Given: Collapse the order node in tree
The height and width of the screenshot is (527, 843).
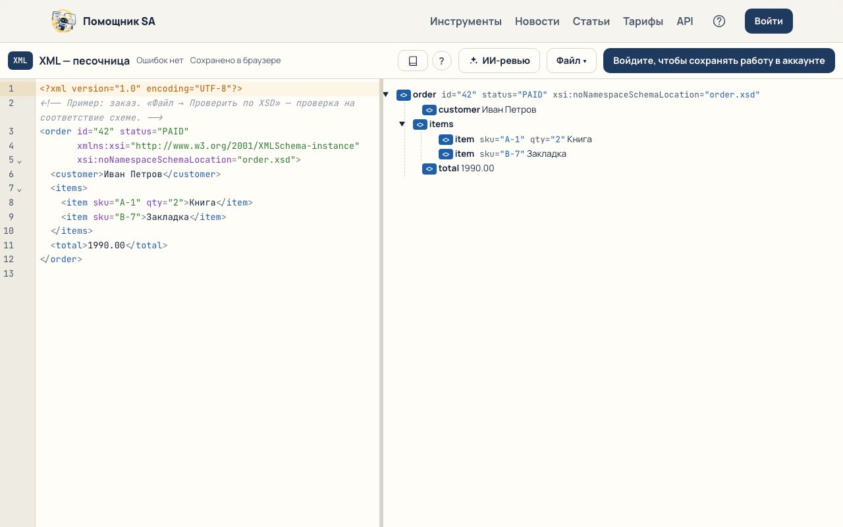Looking at the screenshot, I should point(386,95).
